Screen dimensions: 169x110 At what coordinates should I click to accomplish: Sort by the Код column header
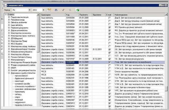[x=72, y=15]
